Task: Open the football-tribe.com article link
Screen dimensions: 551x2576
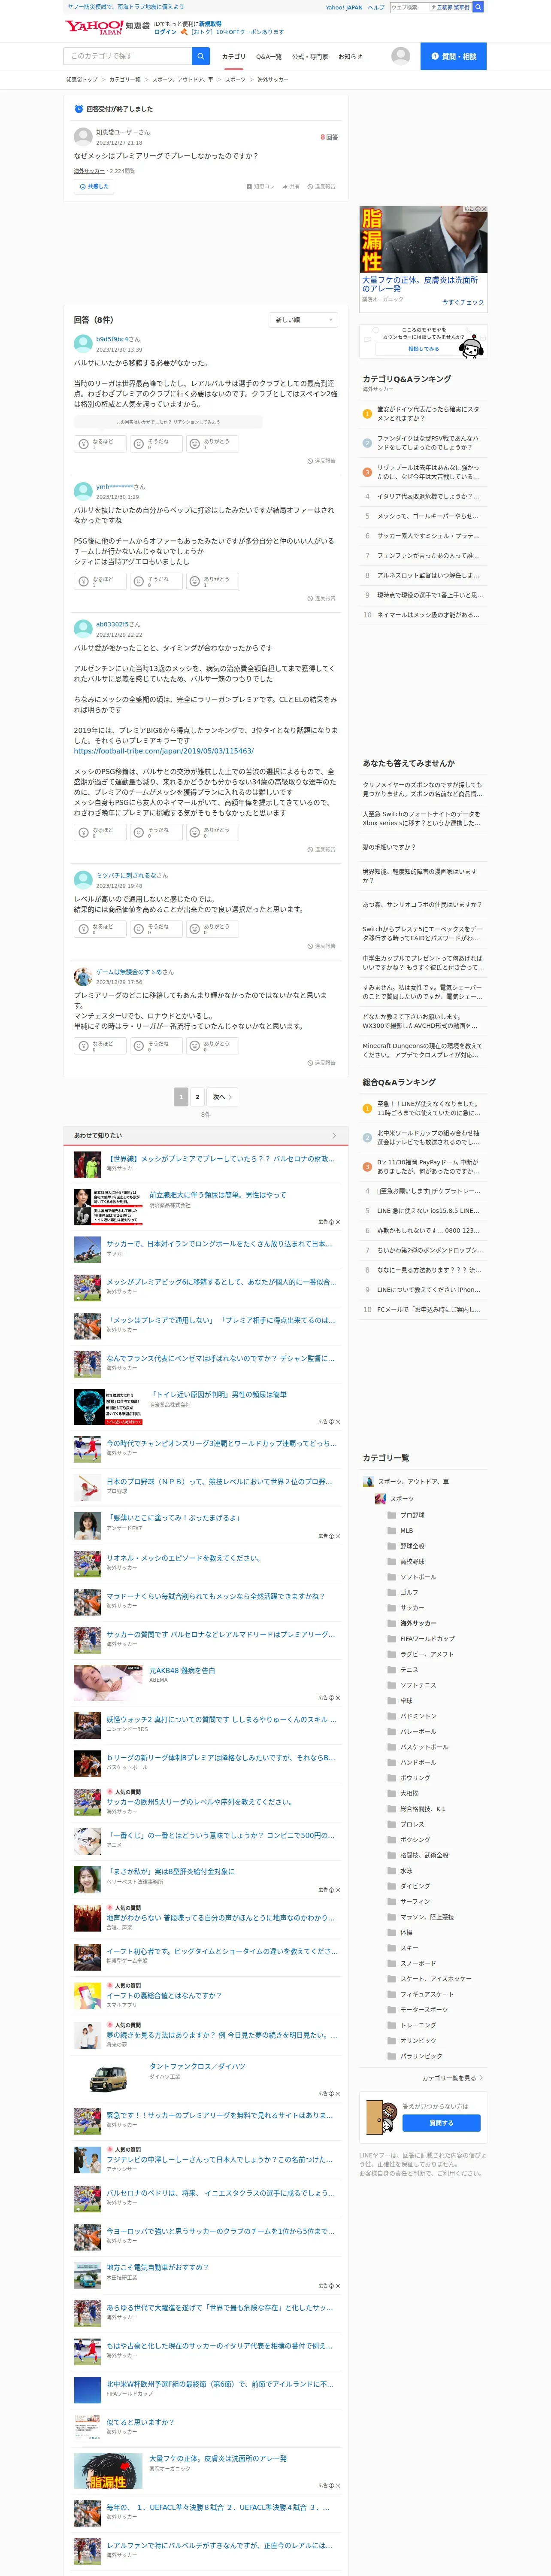Action: 163,751
